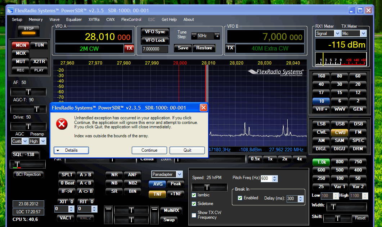Click the VFO B TX indicator
The width and height of the screenshot is (382, 227).
(230, 48)
